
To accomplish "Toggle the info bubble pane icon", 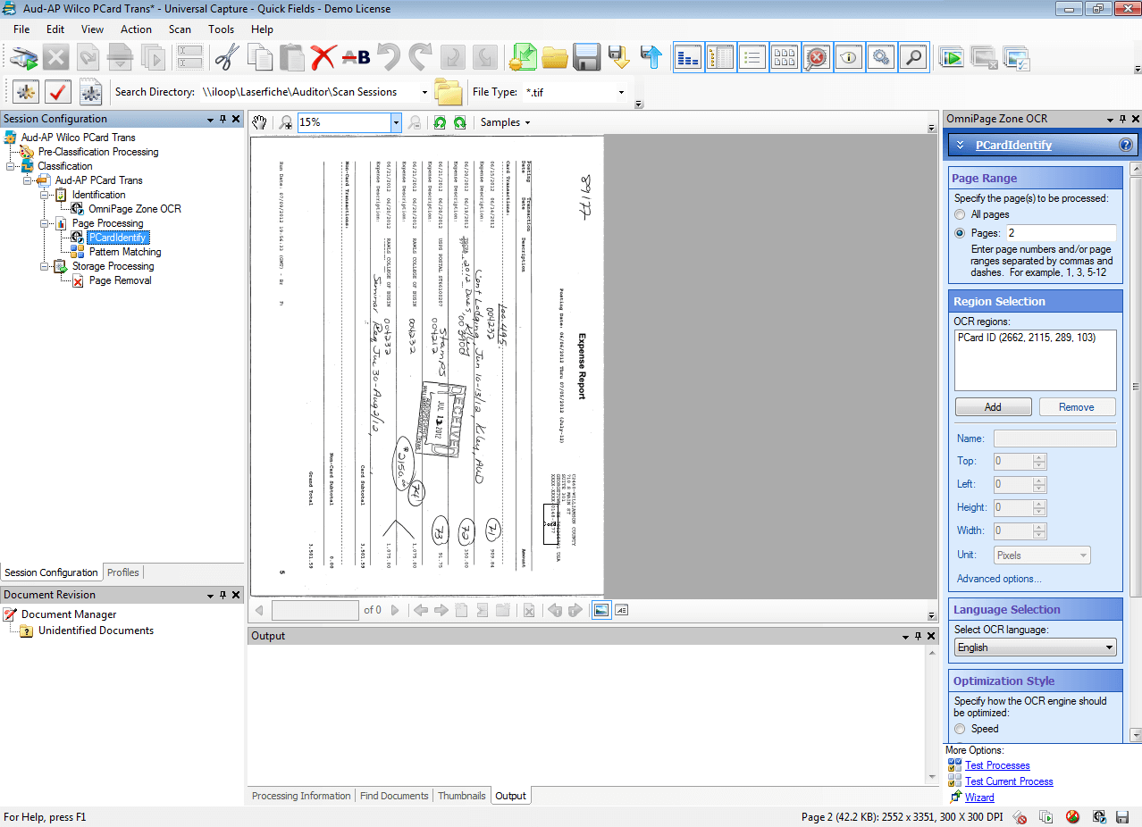I will click(849, 58).
